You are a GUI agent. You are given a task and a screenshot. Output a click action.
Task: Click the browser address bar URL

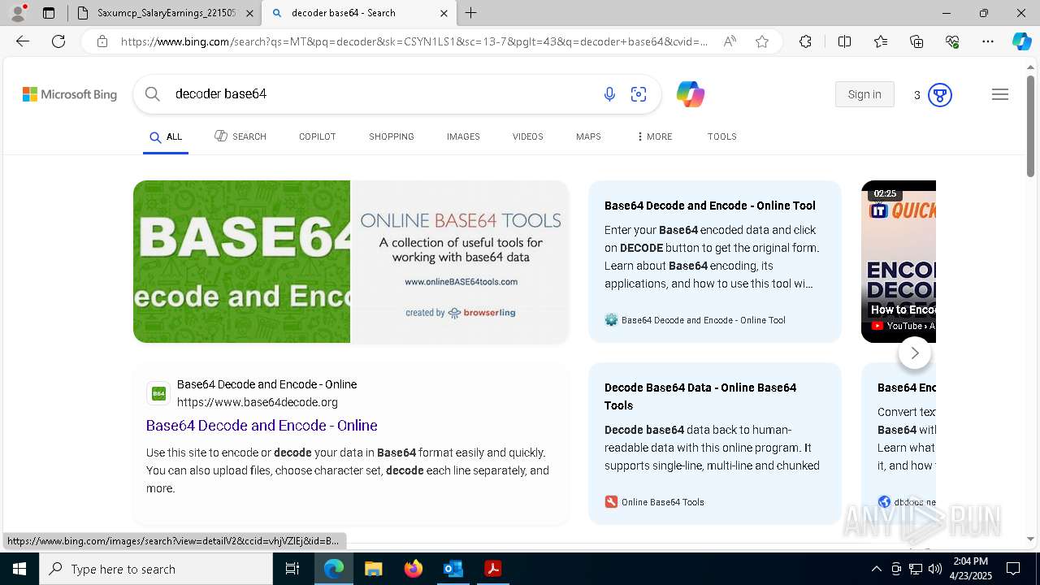pos(414,41)
